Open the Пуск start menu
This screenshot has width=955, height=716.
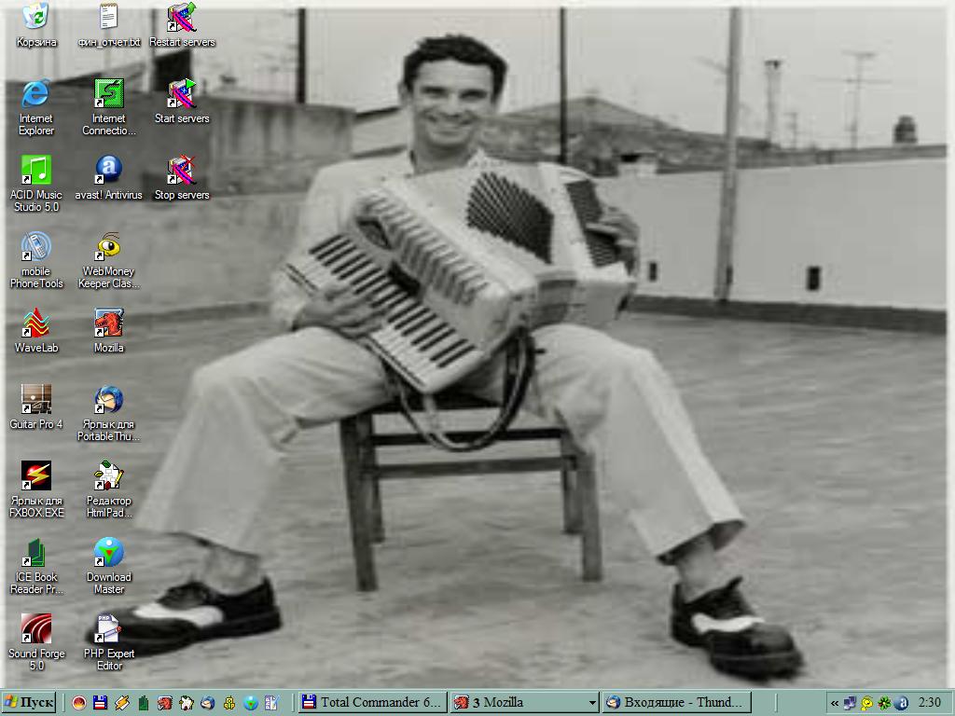[x=29, y=703]
